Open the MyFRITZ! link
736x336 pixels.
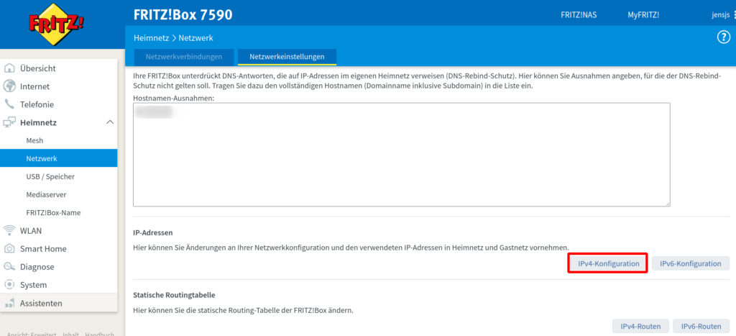pyautogui.click(x=643, y=14)
